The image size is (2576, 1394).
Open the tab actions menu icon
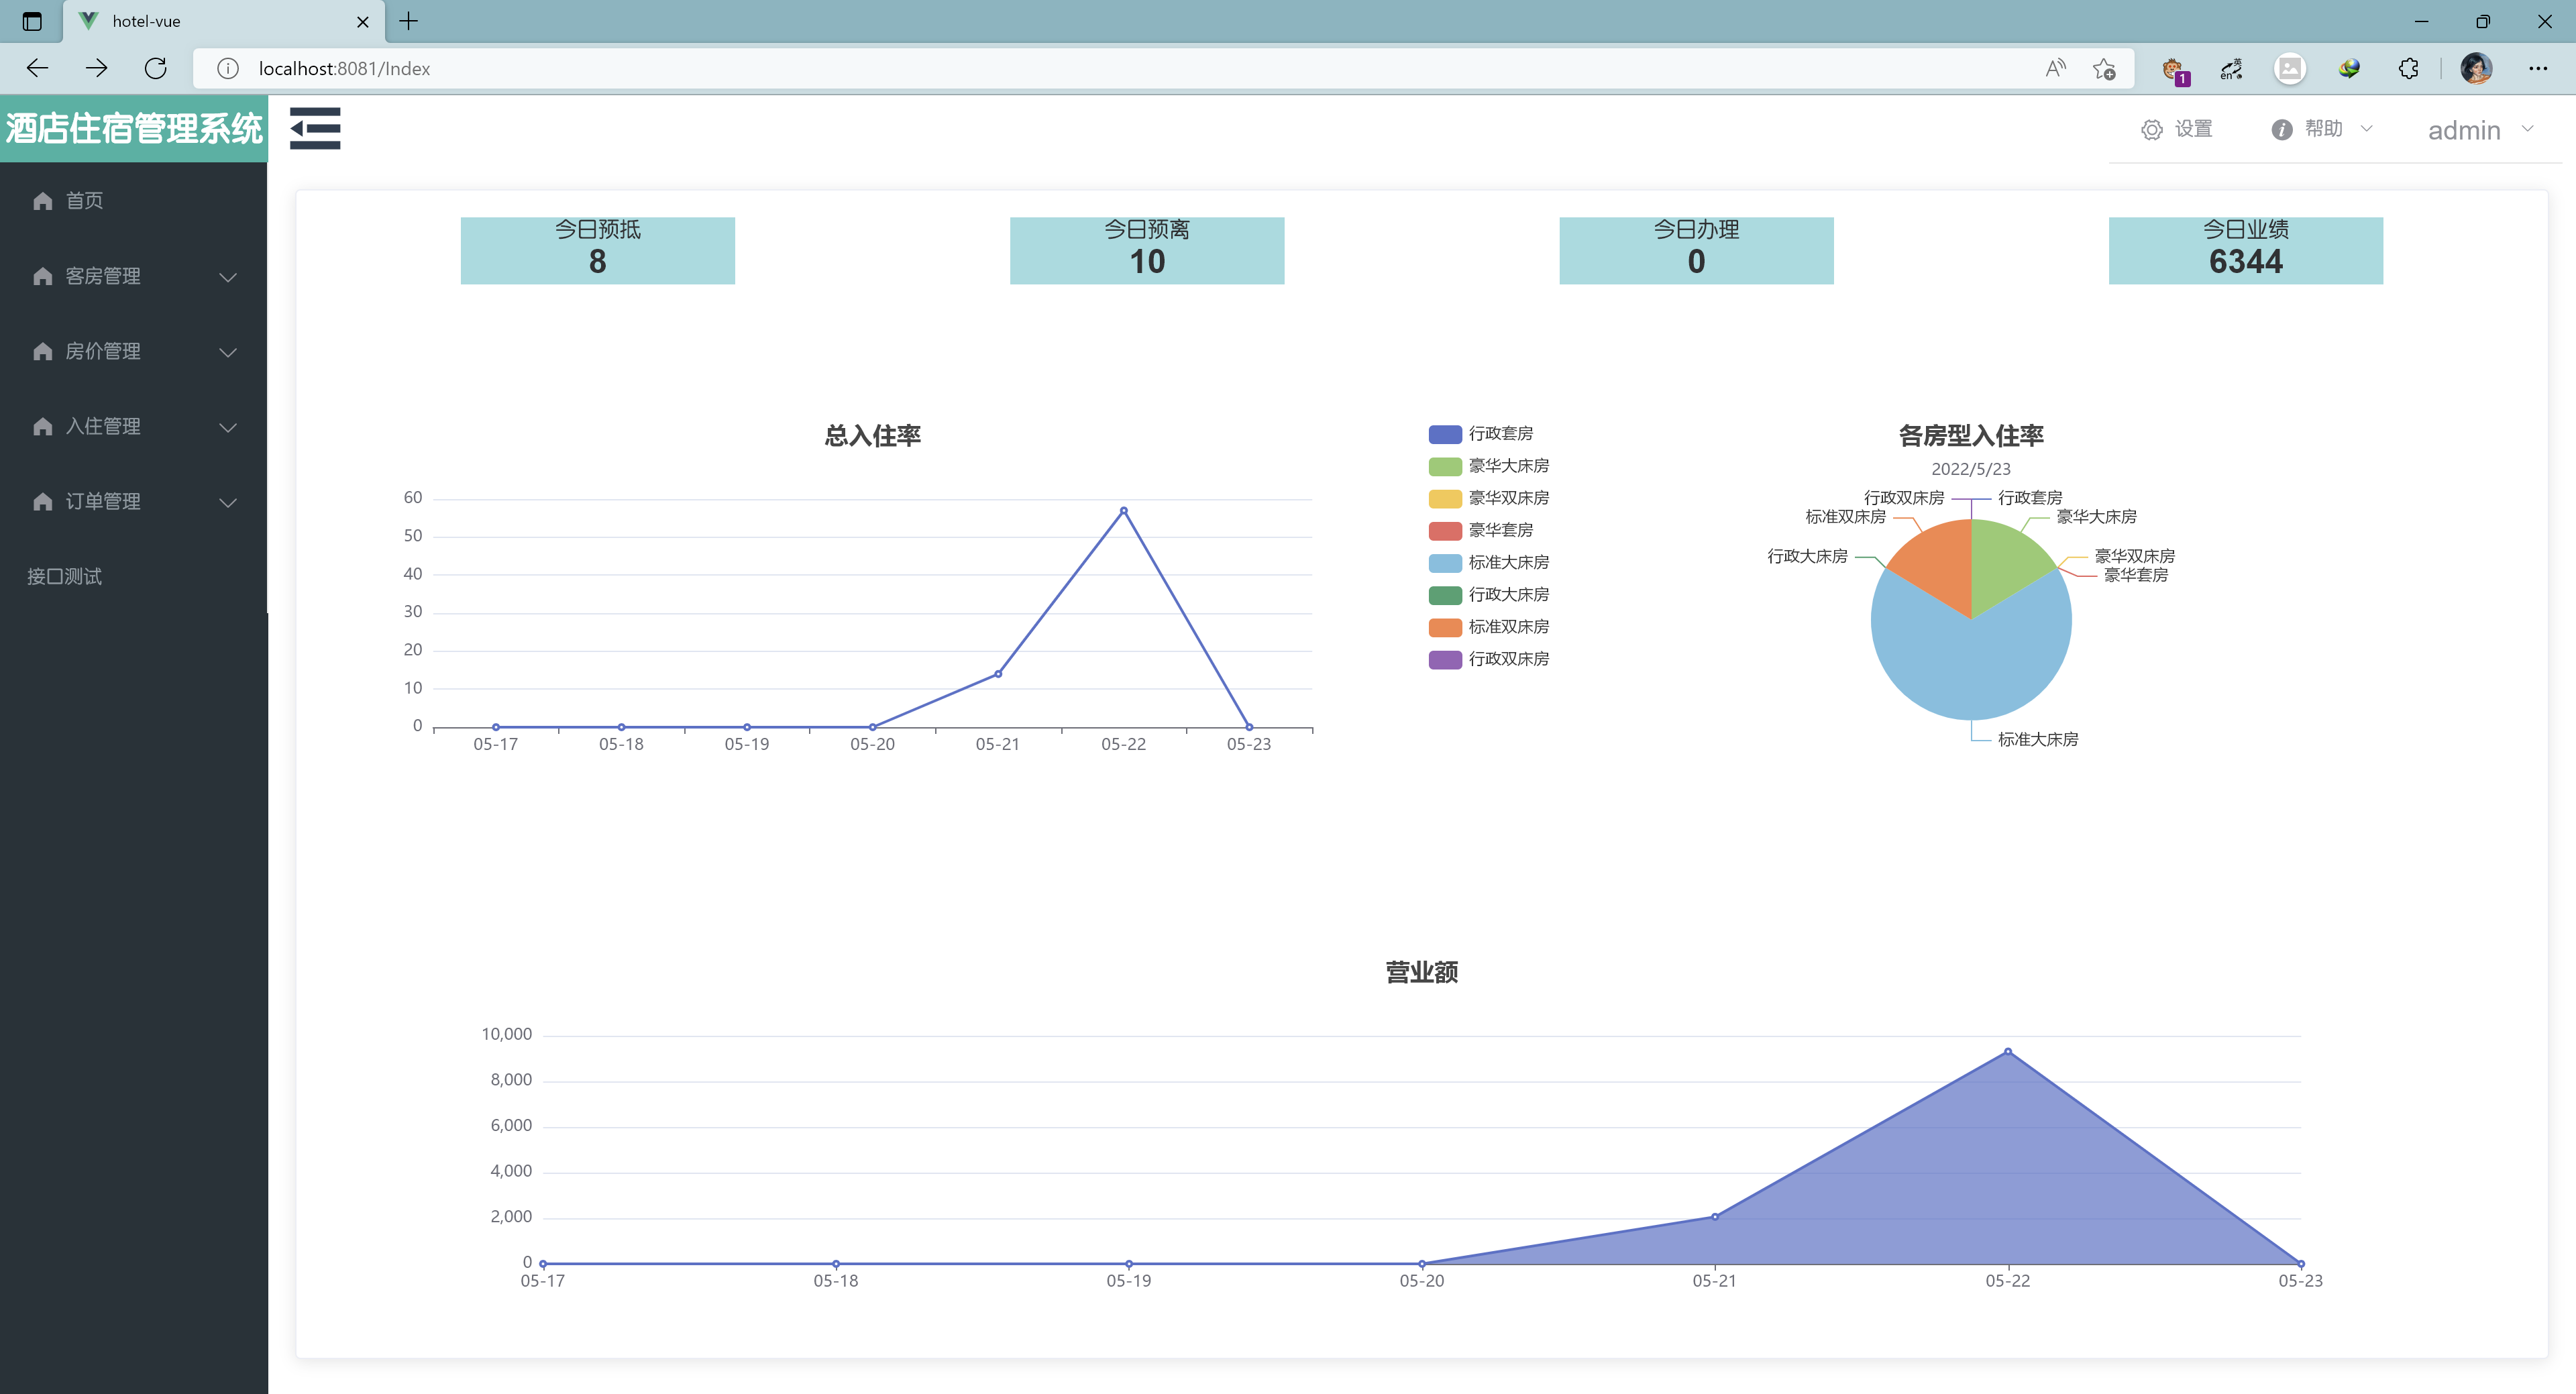pyautogui.click(x=32, y=21)
